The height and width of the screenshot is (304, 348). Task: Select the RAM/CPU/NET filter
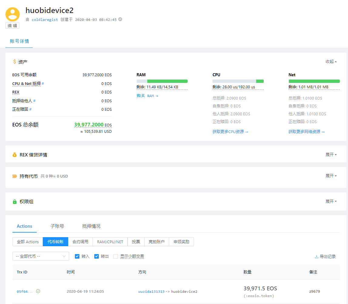(110, 242)
